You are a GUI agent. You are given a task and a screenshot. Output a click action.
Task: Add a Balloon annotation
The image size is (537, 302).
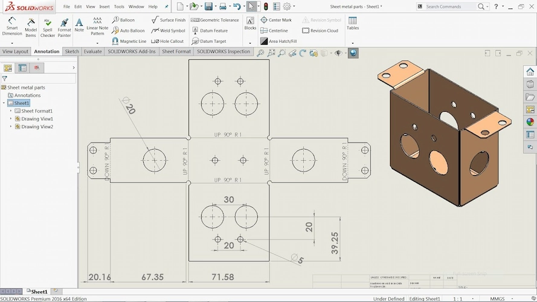click(123, 20)
